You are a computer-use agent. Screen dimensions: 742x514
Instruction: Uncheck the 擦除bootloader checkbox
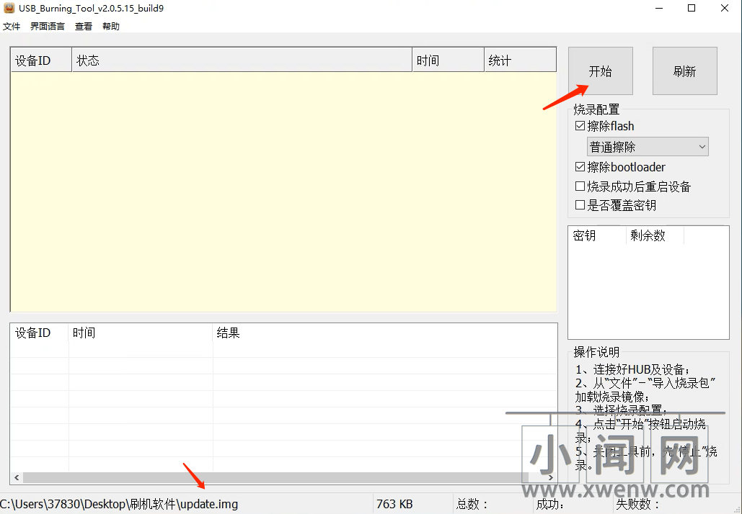click(580, 167)
